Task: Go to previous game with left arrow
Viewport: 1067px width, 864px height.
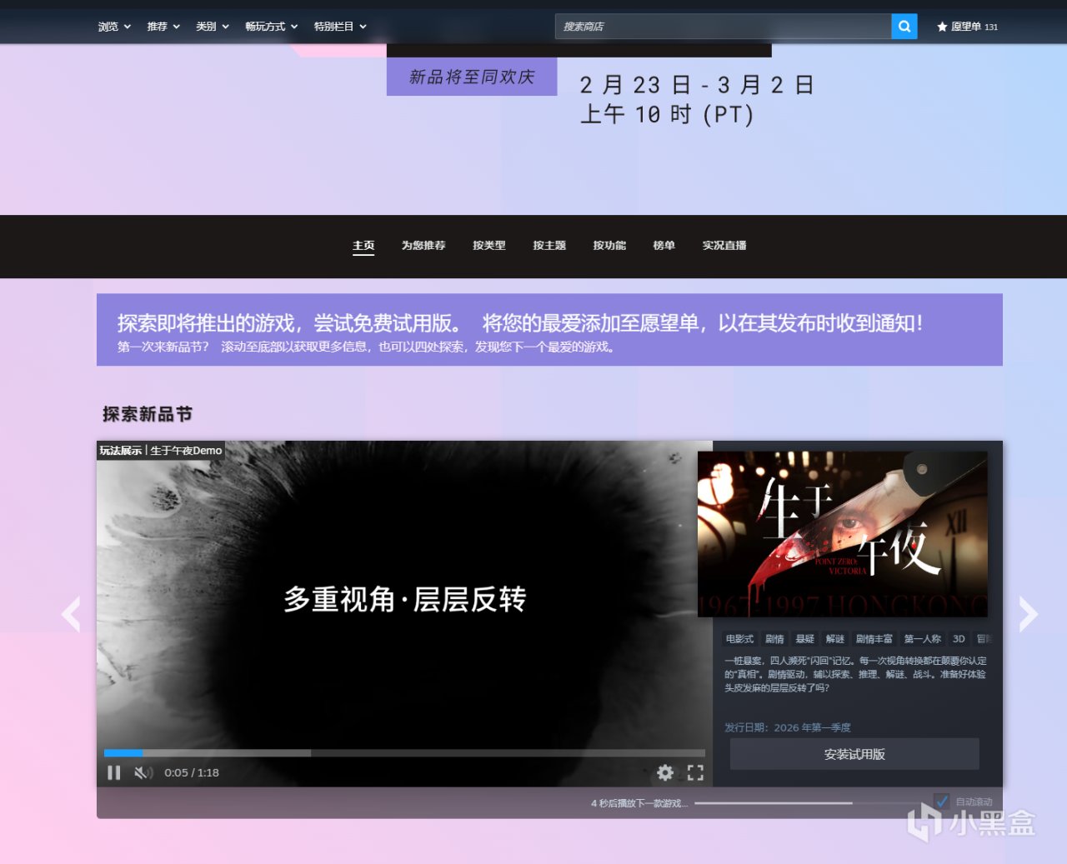Action: 72,614
